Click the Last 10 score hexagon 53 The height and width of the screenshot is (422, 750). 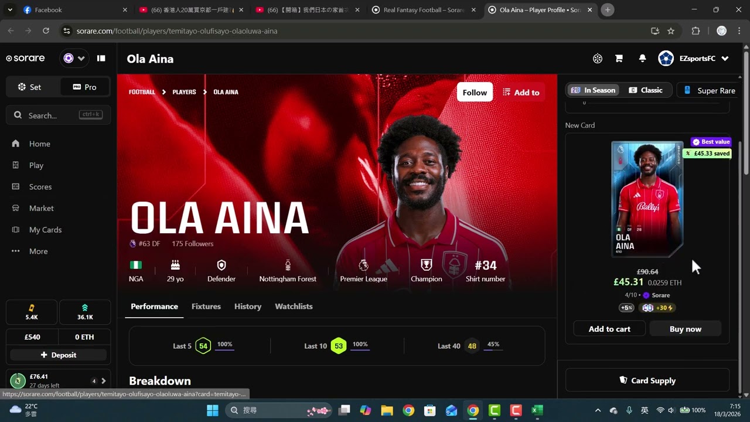point(339,346)
